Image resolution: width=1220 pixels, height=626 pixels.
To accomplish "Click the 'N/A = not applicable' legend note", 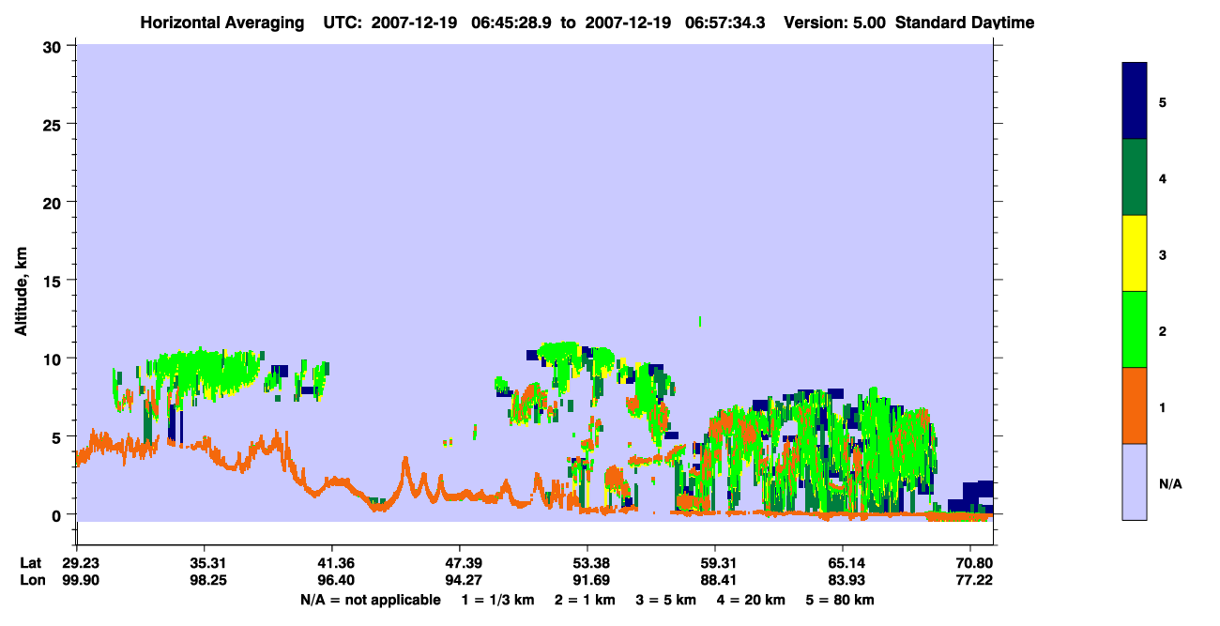I will [x=371, y=600].
